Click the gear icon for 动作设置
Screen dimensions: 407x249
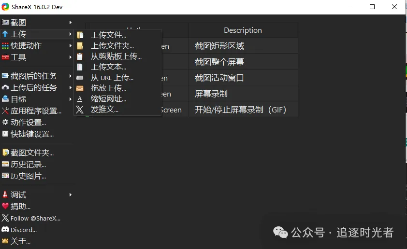tap(5, 122)
